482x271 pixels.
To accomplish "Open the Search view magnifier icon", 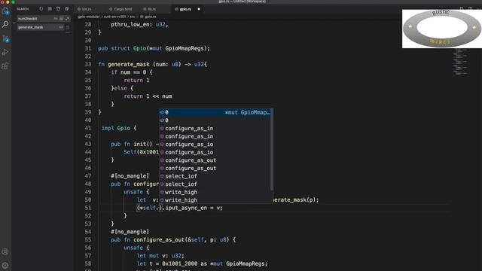I will 5,24.
